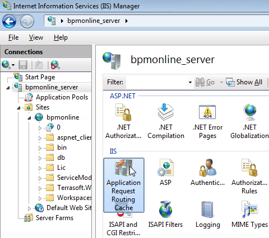This screenshot has width=269, height=238.
Task: Open ISAPI Filters feature
Action: (165, 214)
